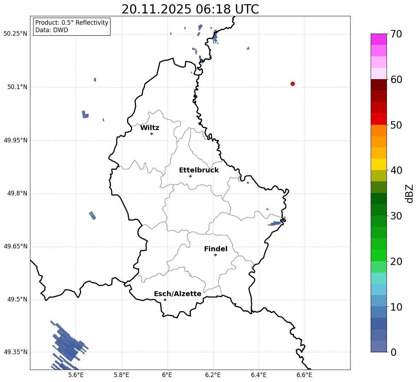Image resolution: width=418 pixels, height=382 pixels.
Task: Click the 49.65°N latitude label
Action: [x=16, y=246]
